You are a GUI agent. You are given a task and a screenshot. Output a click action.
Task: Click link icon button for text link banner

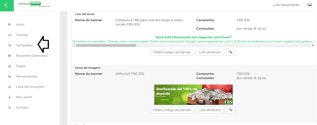pyautogui.click(x=231, y=52)
